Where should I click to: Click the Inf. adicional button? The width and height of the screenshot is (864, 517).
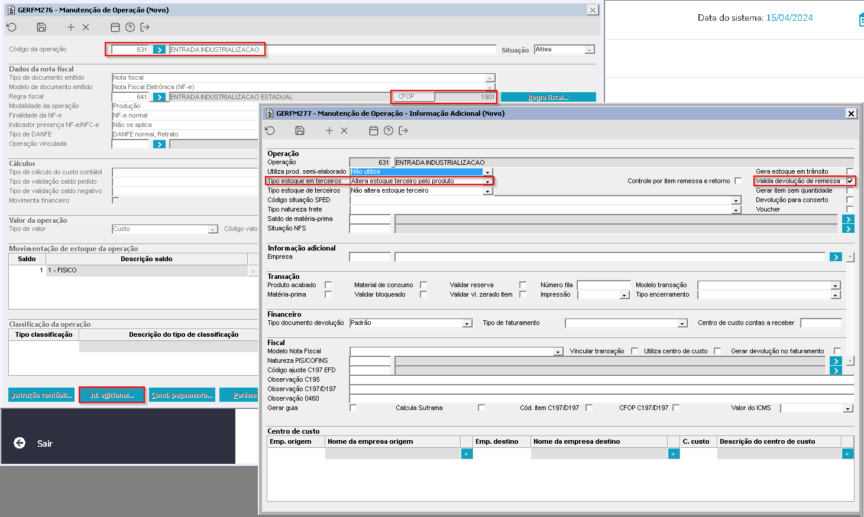(112, 395)
